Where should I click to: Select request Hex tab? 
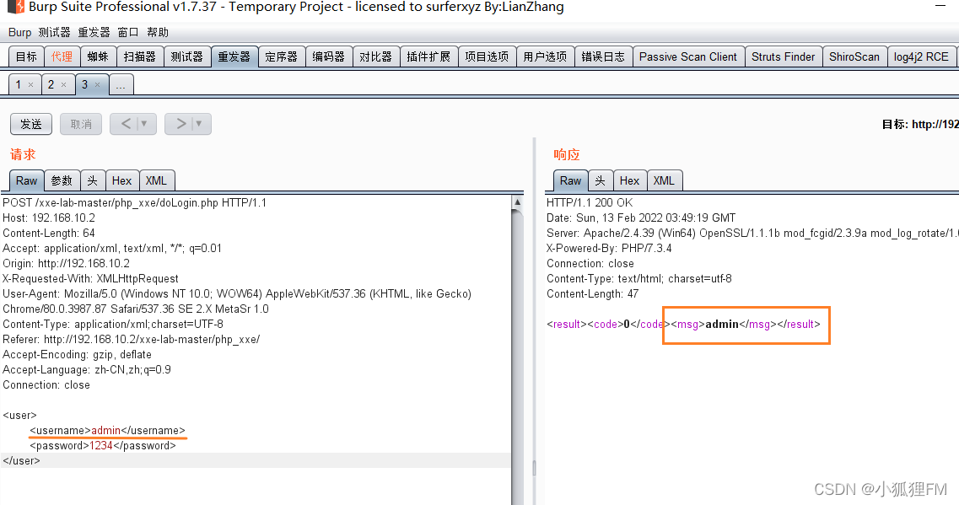pyautogui.click(x=121, y=181)
